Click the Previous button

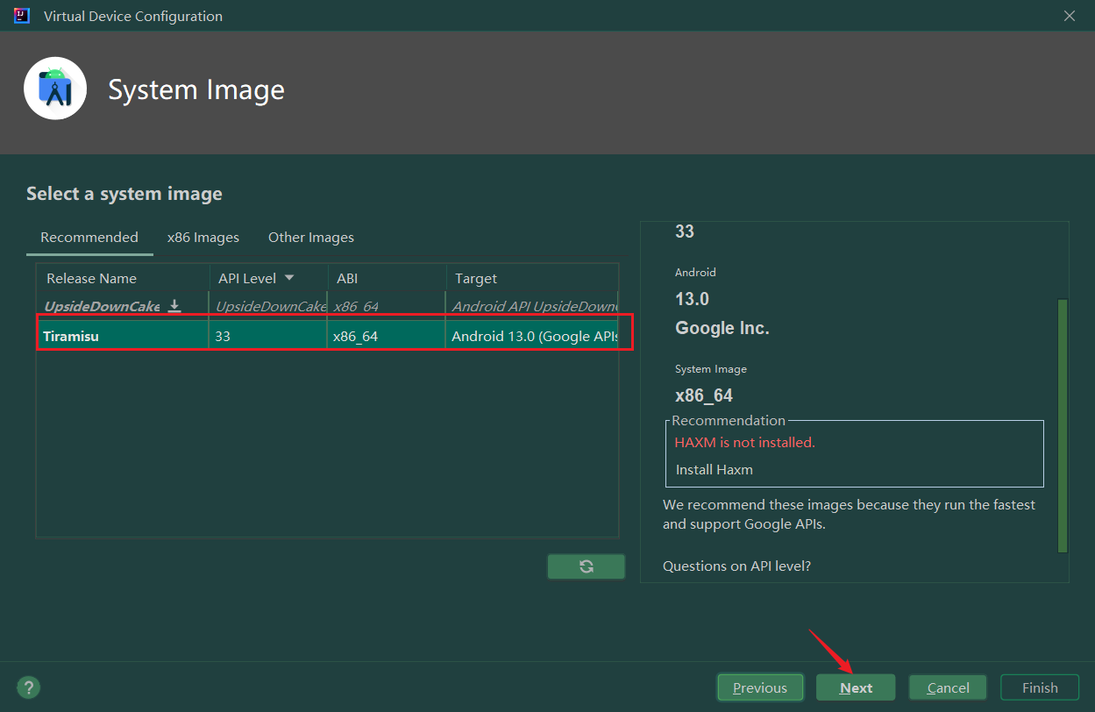click(x=760, y=687)
